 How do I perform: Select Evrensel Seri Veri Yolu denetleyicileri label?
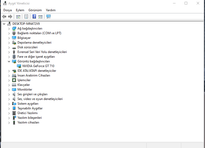tap(42, 52)
